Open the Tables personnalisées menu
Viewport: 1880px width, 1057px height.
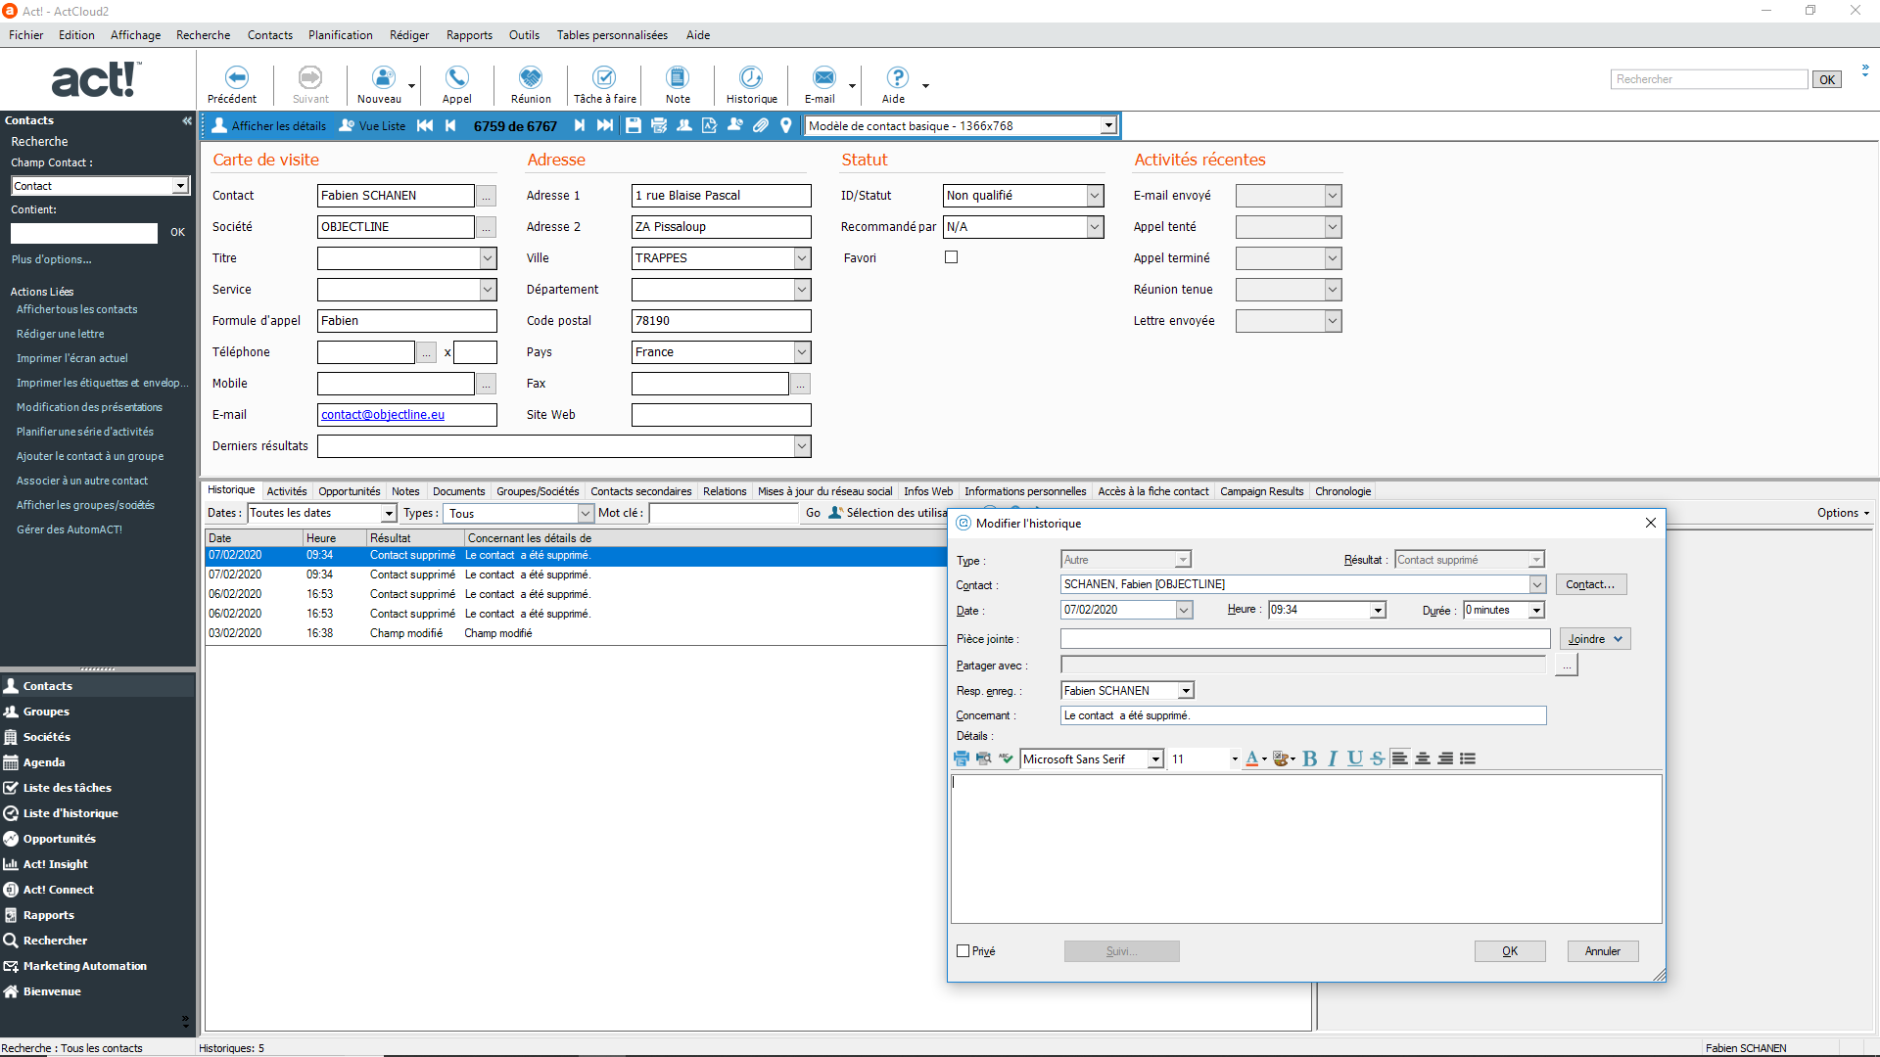tap(612, 35)
